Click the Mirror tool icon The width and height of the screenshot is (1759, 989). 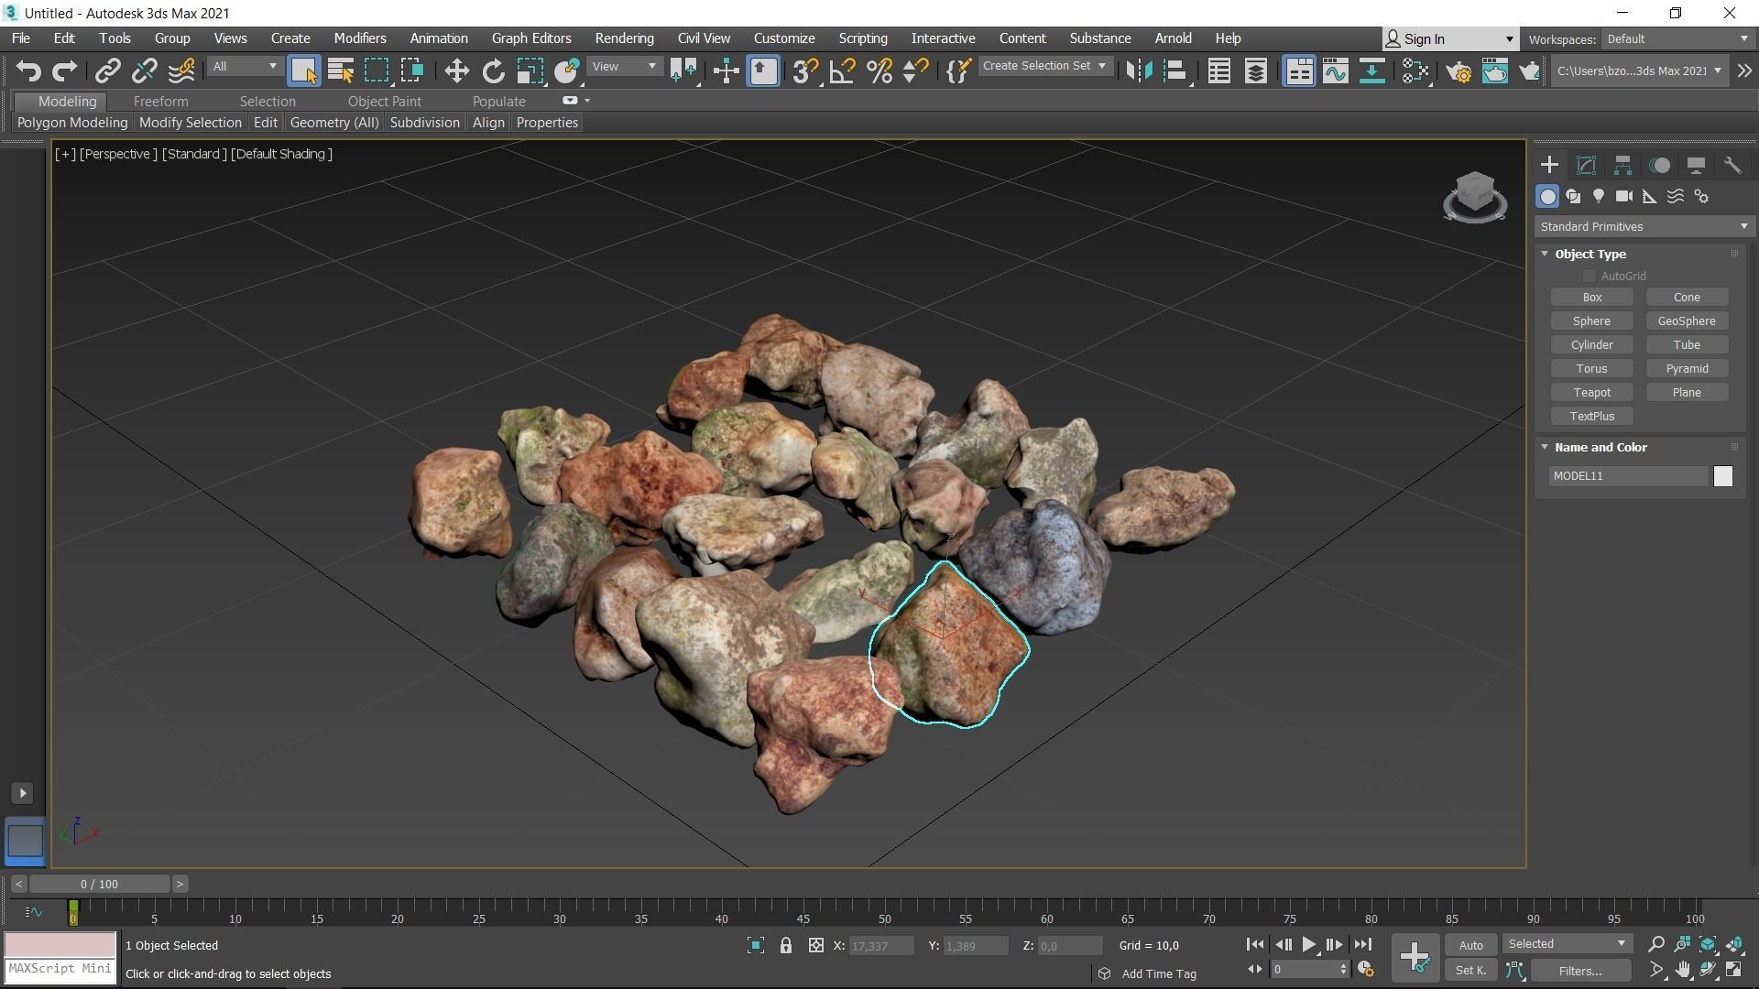coord(1139,71)
